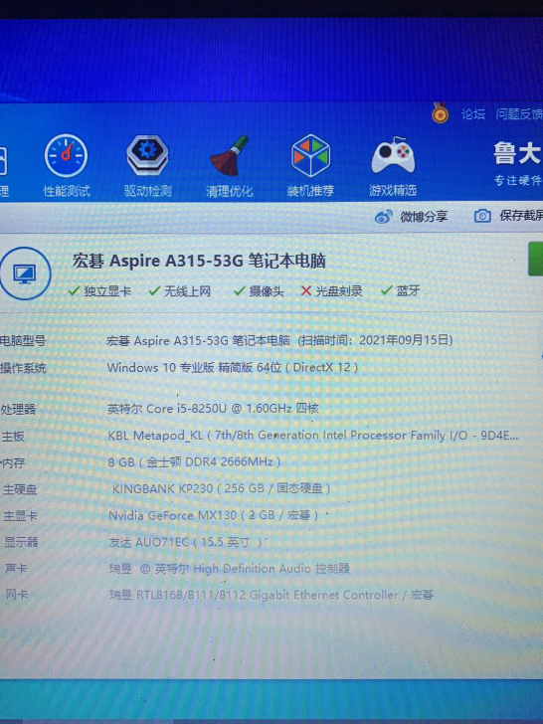Viewport: 543px width, 724px height.
Task: Select the 宏碁 Aspire A315-53G heading
Action: coord(199,261)
